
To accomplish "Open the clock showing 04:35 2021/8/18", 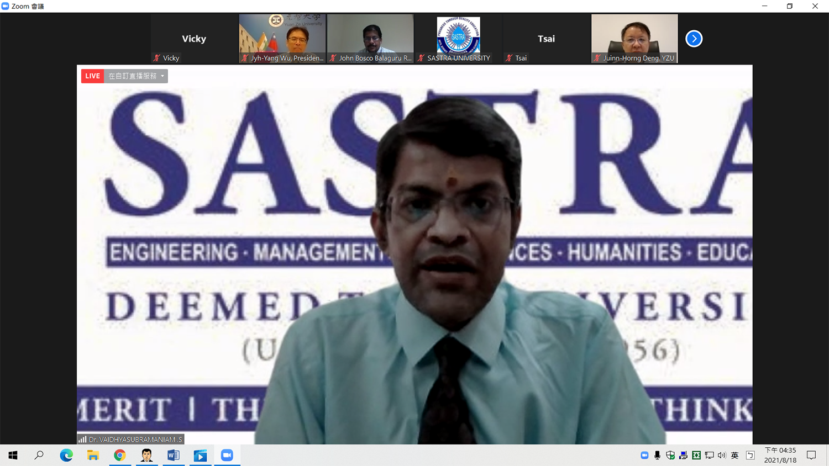I will coord(780,456).
